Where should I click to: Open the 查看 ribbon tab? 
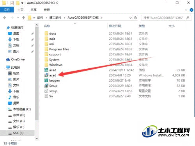click(47, 10)
